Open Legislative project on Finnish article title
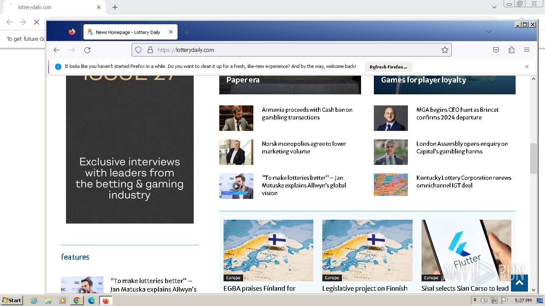Viewport: 545px width, 306px height. tap(365, 289)
